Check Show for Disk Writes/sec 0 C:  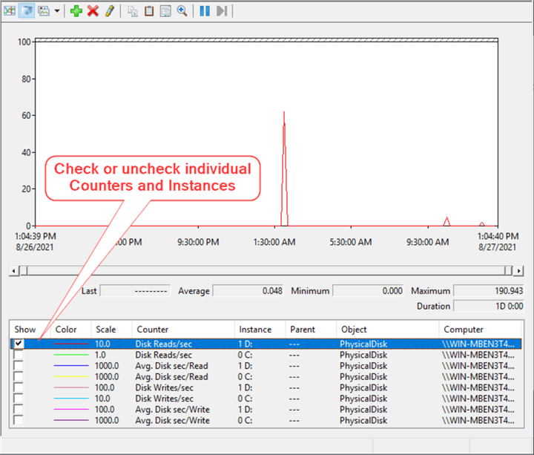(19, 399)
